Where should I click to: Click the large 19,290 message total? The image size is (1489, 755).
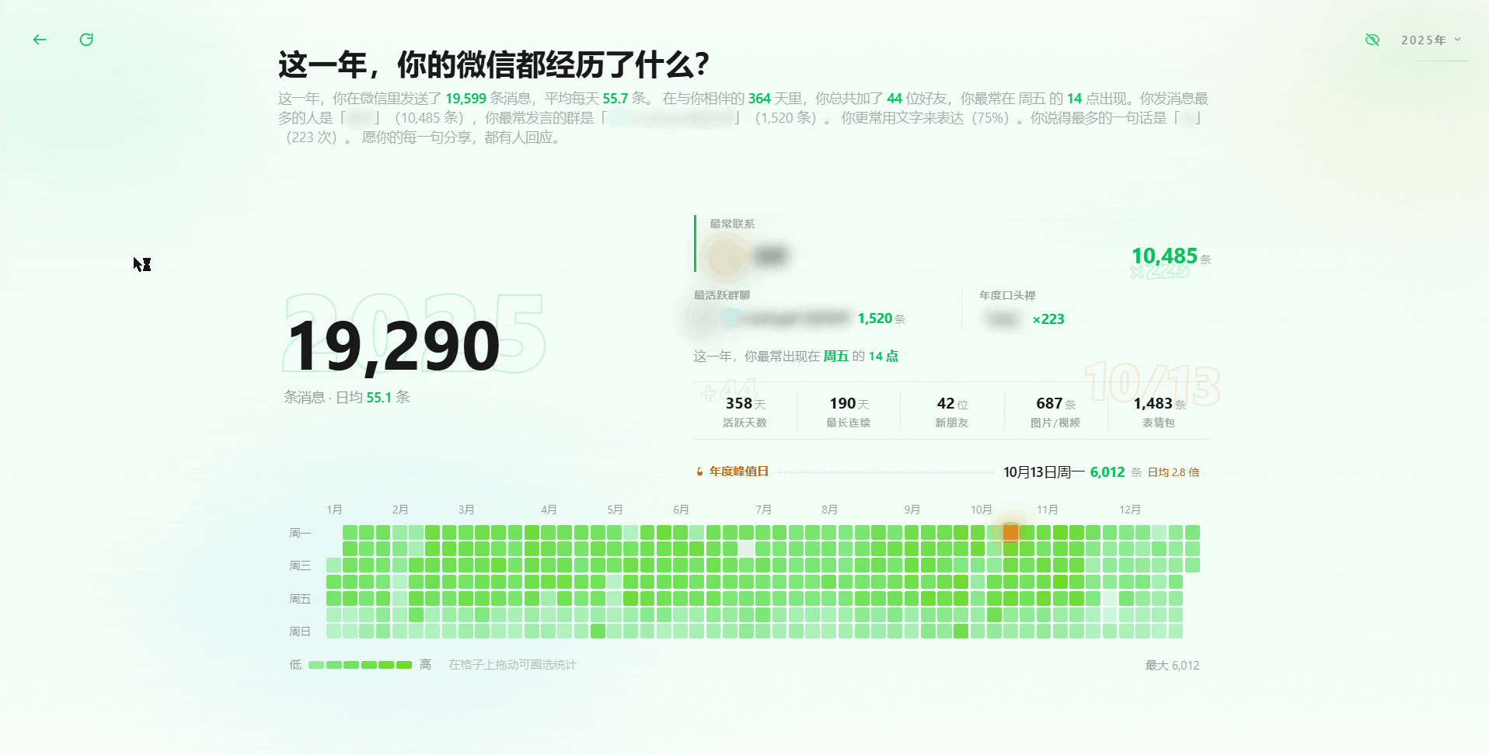(x=394, y=346)
